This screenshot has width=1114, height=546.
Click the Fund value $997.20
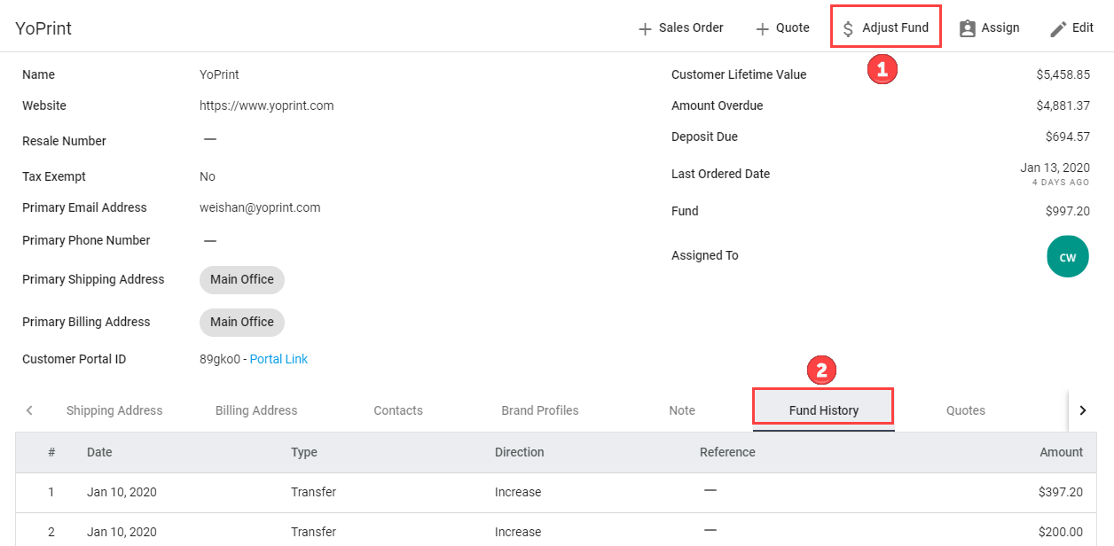tap(1068, 211)
